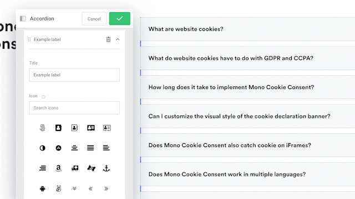The height and width of the screenshot is (199, 355).
Task: Pick the circled letter A icon
Action: [x=58, y=148]
